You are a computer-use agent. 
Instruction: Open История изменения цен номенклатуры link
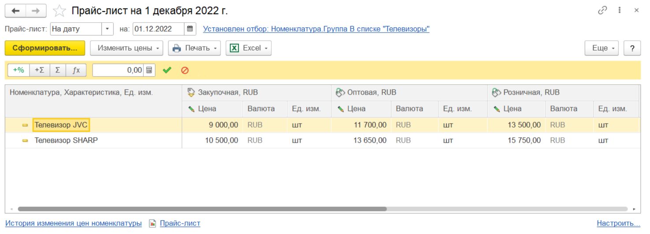point(73,223)
